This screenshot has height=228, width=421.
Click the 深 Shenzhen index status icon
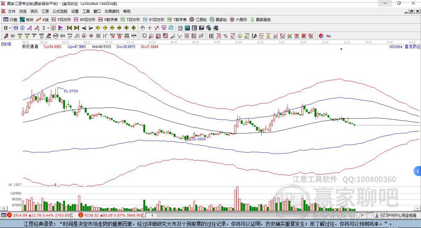(x=81, y=215)
